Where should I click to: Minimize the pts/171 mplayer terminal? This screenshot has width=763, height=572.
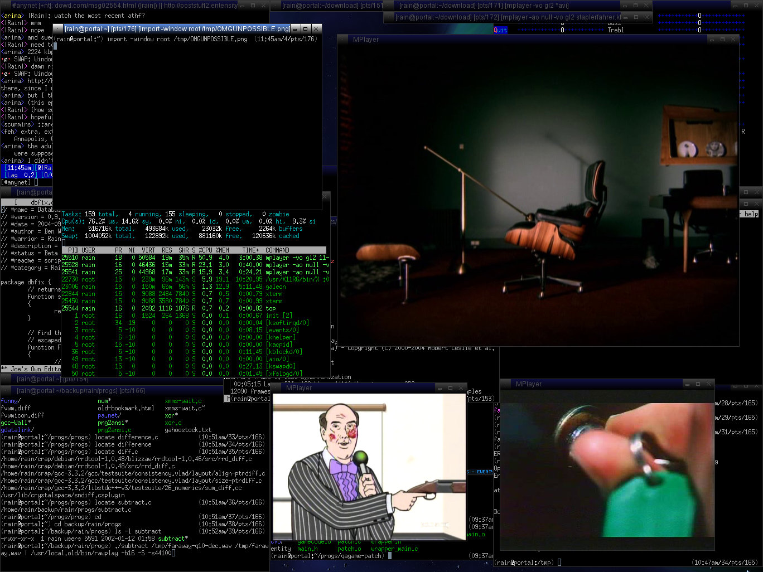[x=625, y=6]
